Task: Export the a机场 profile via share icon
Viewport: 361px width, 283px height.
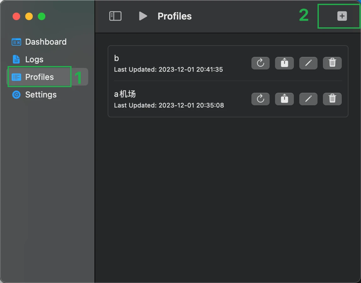Action: [x=284, y=99]
